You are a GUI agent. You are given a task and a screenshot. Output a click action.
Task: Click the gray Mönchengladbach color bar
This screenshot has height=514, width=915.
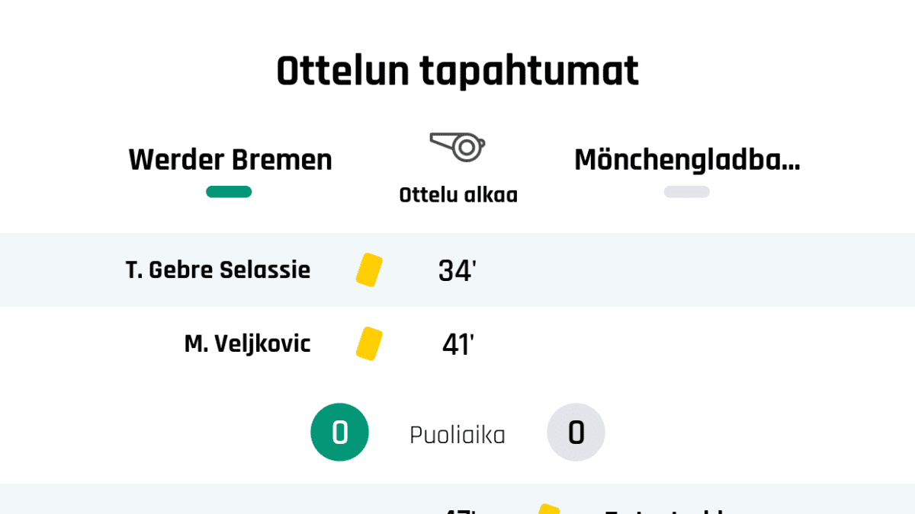[687, 192]
